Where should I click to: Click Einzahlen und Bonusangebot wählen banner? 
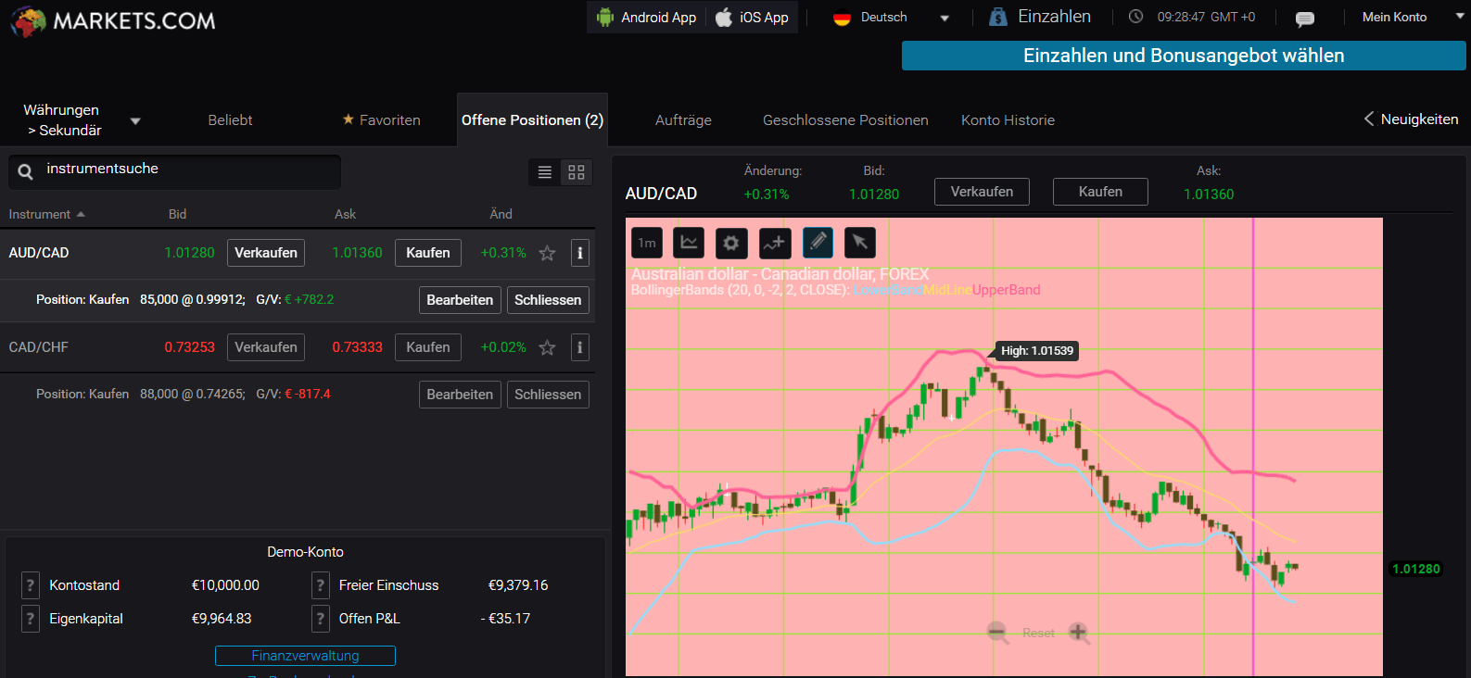click(x=1184, y=56)
